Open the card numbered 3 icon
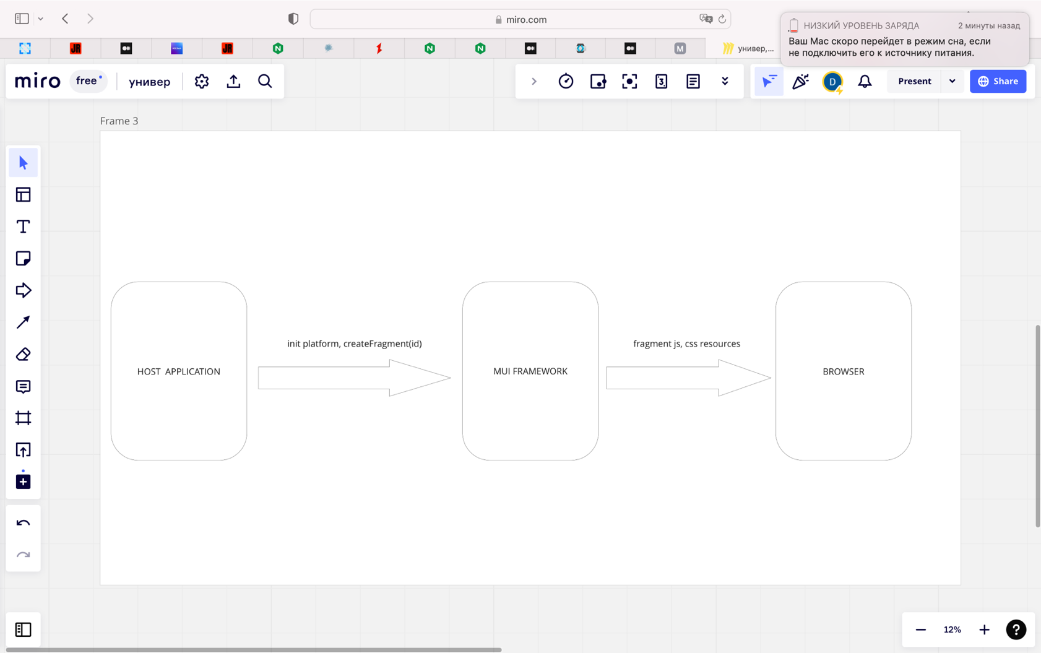1041x653 pixels. click(x=661, y=81)
